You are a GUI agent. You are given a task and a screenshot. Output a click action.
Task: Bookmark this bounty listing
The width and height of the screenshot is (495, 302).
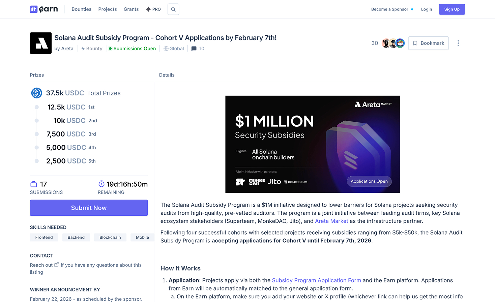click(428, 43)
